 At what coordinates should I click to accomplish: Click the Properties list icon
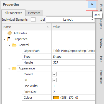9,39
